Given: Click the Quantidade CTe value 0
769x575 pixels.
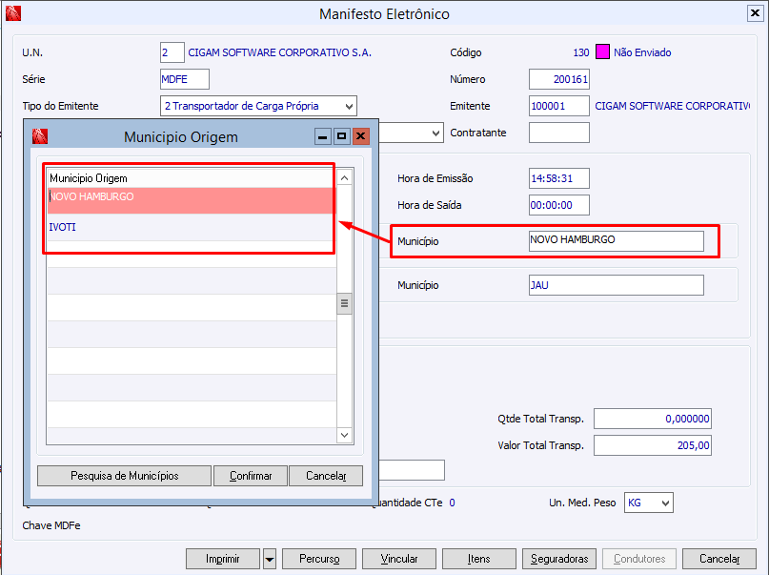Looking at the screenshot, I should click(x=453, y=503).
